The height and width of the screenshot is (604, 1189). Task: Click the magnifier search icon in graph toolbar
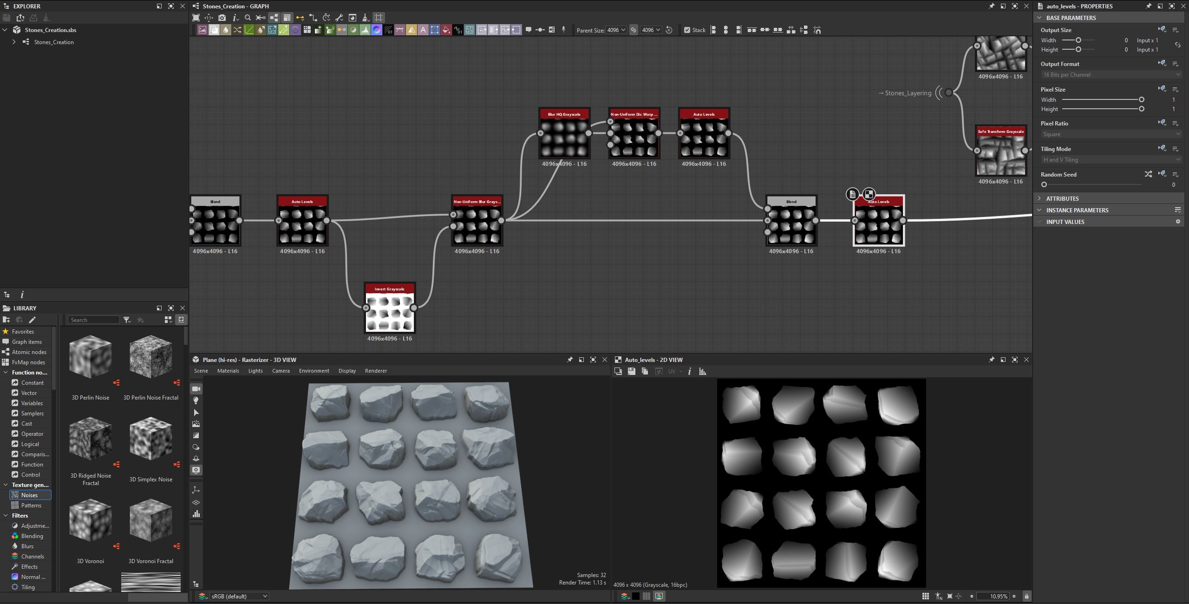(x=248, y=18)
